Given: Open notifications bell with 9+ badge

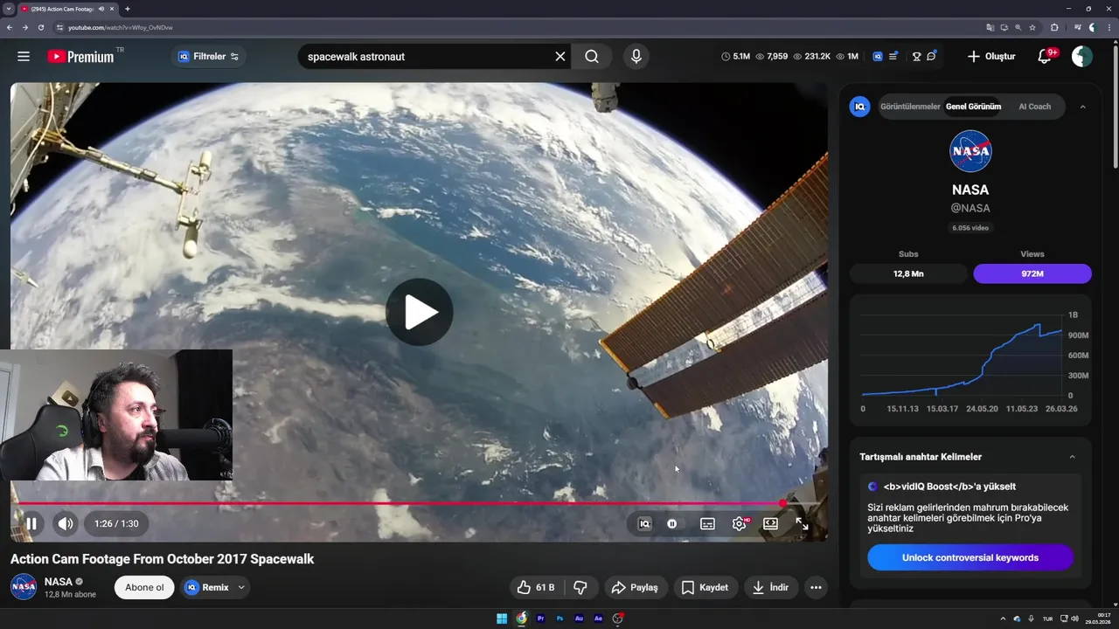Looking at the screenshot, I should tap(1045, 57).
